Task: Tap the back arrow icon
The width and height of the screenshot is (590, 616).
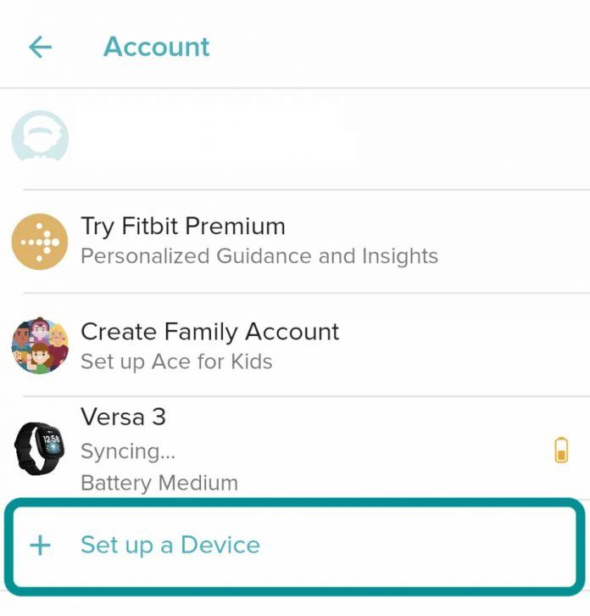Action: (x=40, y=47)
